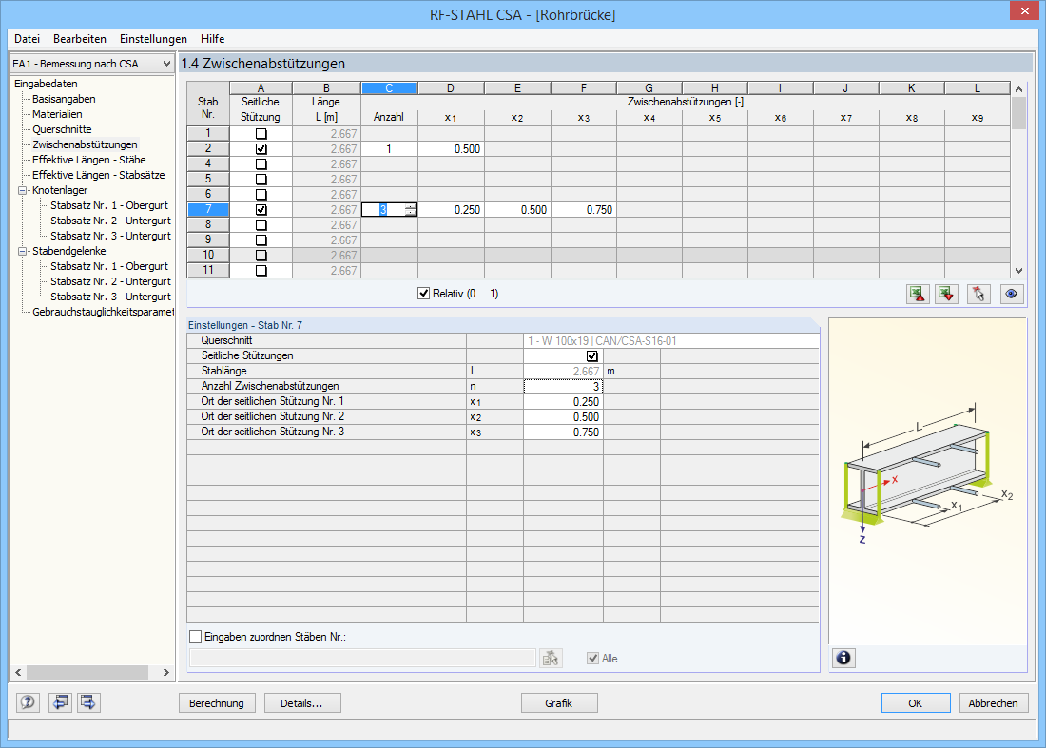Click the navigator horizontal scrollbar thumb

coord(87,673)
